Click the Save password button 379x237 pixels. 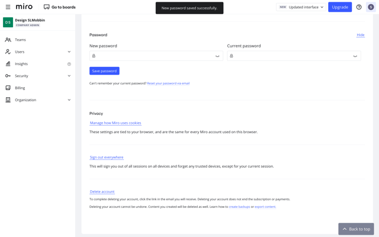[x=104, y=71]
